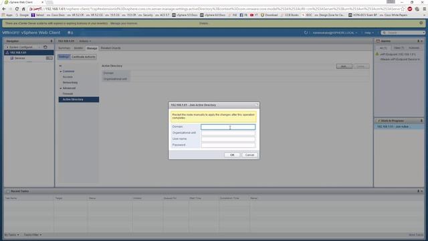
Task: Open the Cisco White Papers bookmark folder
Action: [x=393, y=15]
